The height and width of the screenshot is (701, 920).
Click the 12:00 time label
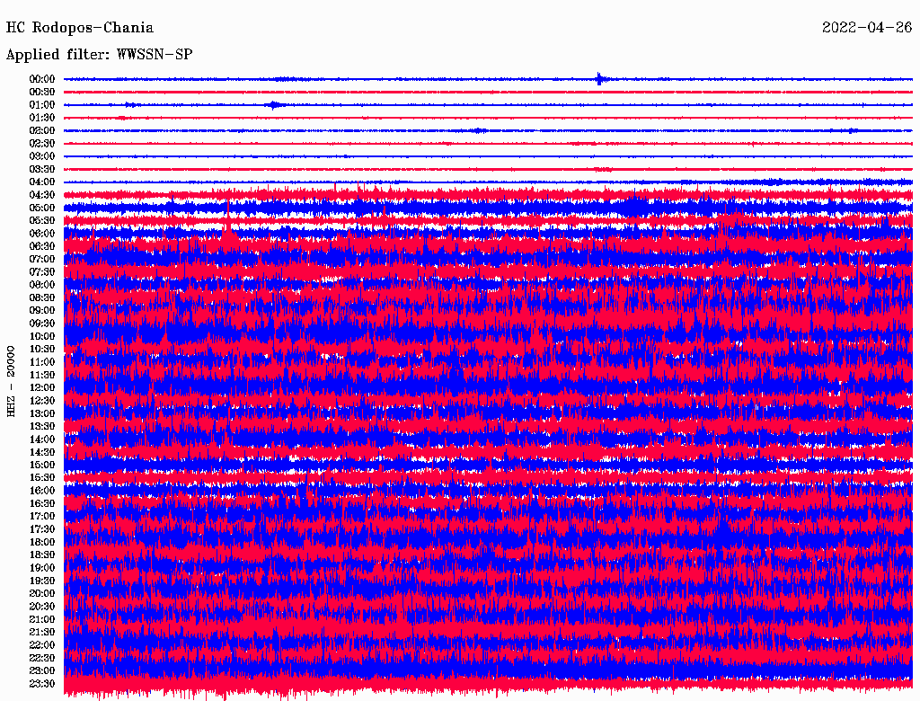click(42, 388)
